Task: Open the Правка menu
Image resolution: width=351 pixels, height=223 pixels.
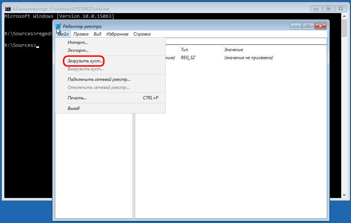Action: (x=81, y=34)
